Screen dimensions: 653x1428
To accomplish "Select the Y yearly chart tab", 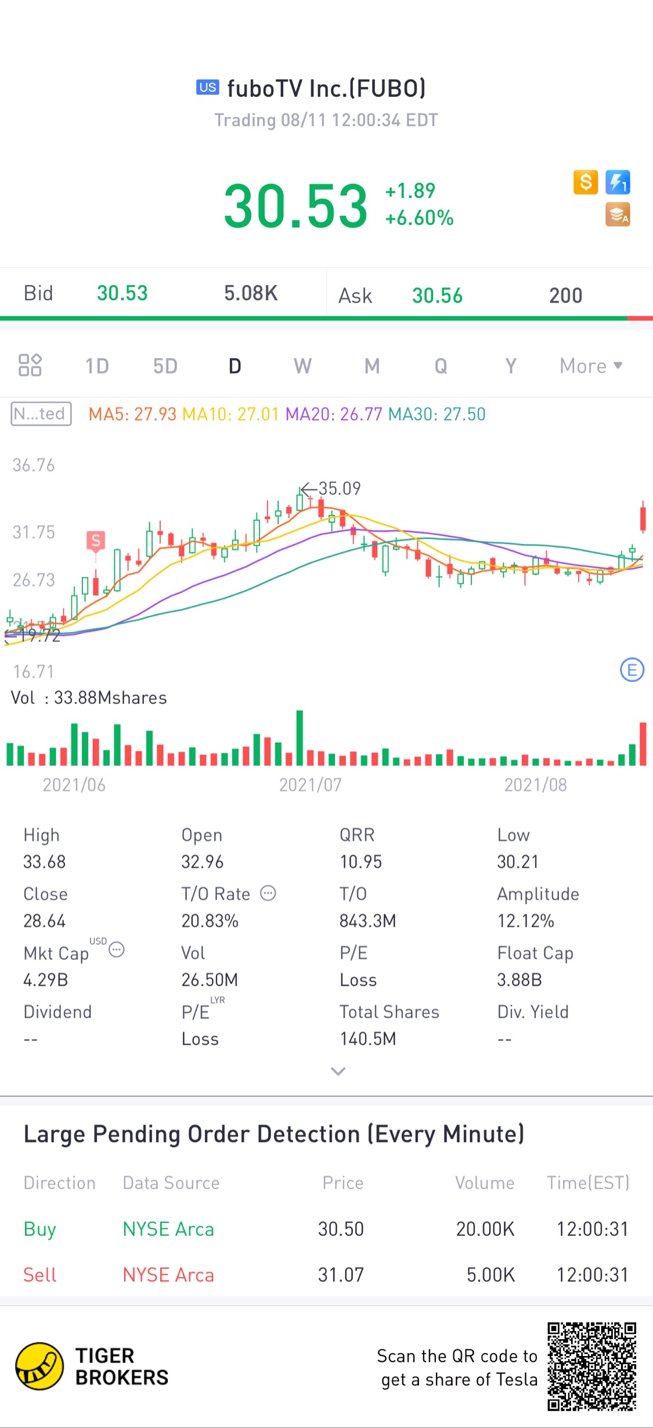I will 511,366.
